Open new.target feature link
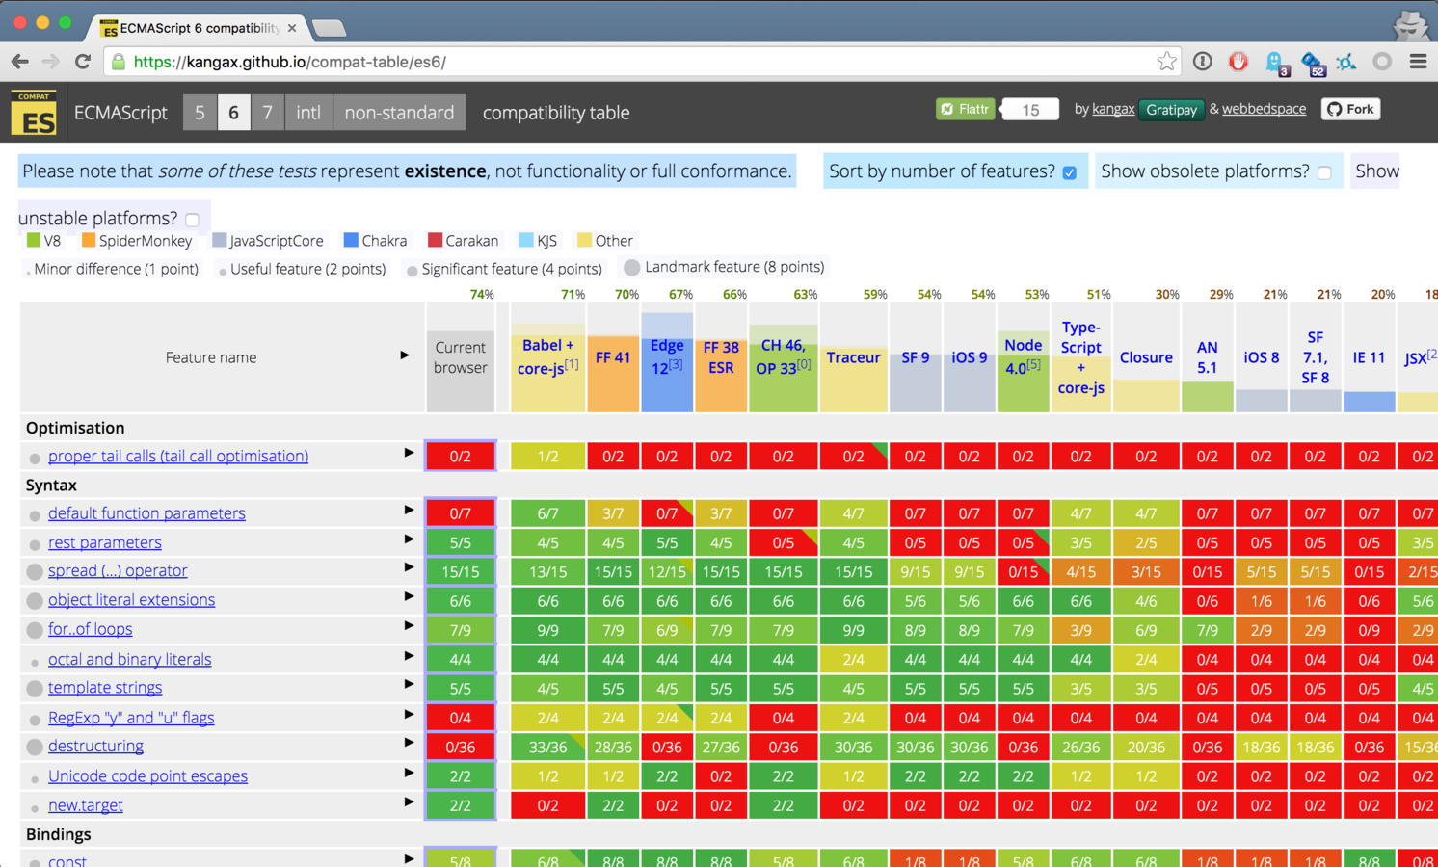This screenshot has height=867, width=1438. (x=86, y=805)
